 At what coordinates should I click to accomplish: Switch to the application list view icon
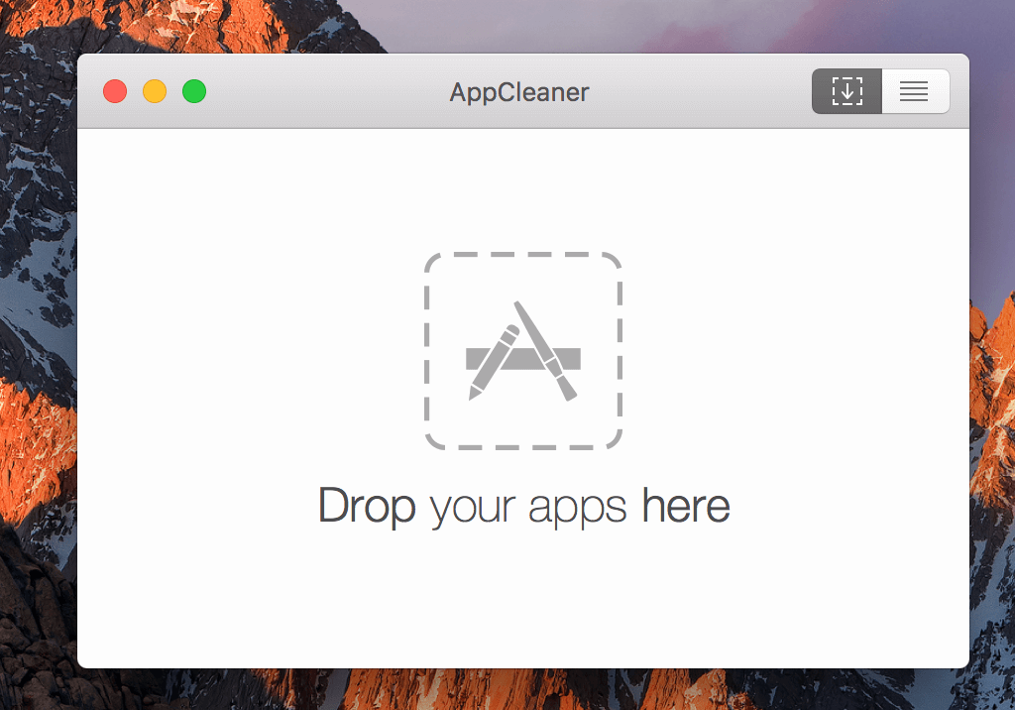tap(915, 91)
